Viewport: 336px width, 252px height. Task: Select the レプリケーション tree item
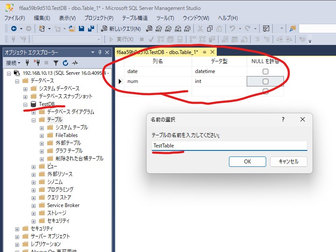[x=46, y=244]
